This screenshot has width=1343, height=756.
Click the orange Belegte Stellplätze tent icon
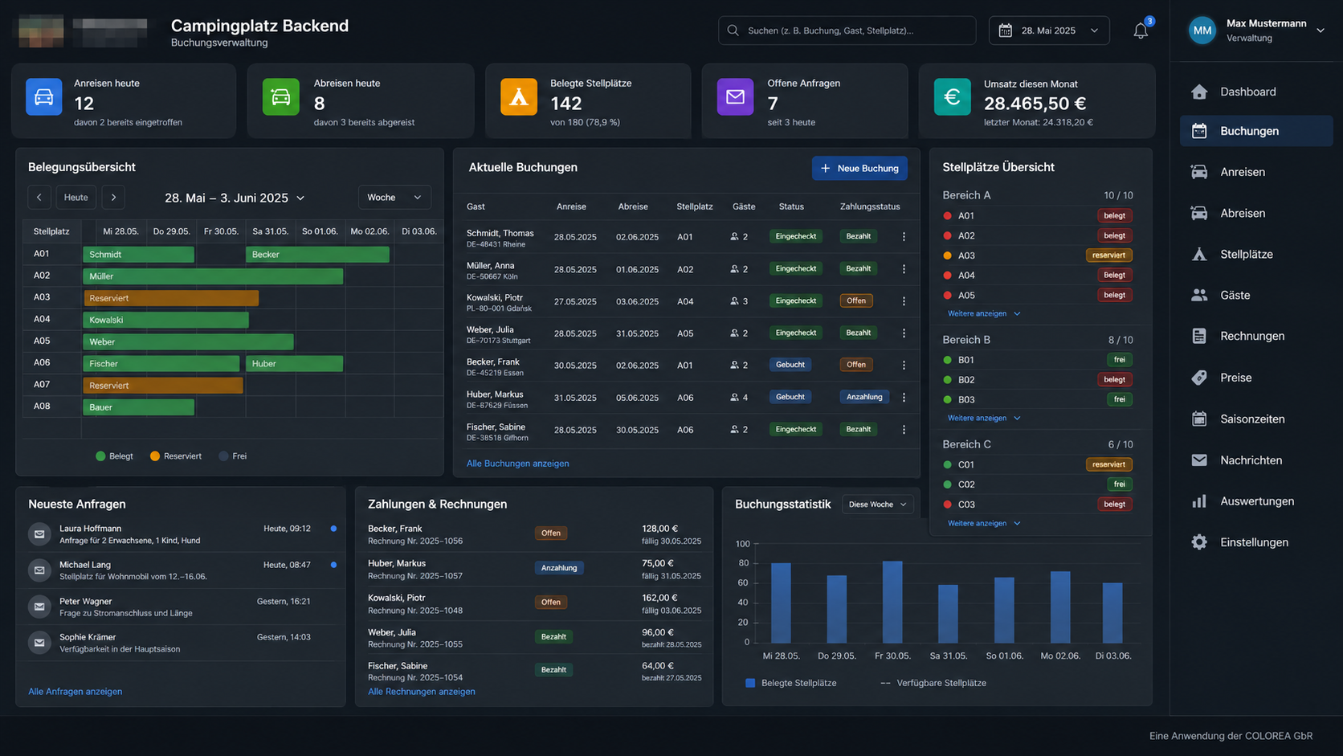(519, 97)
